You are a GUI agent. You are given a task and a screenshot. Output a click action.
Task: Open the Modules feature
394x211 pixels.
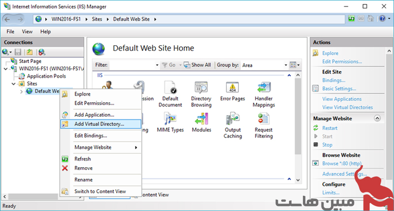coord(201,122)
